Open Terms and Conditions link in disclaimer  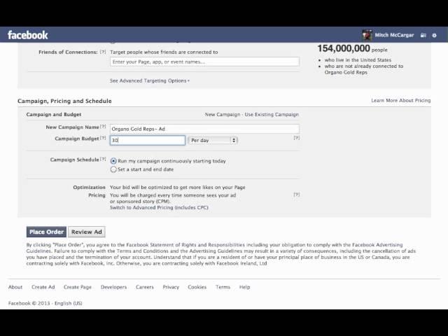pyautogui.click(x=143, y=251)
